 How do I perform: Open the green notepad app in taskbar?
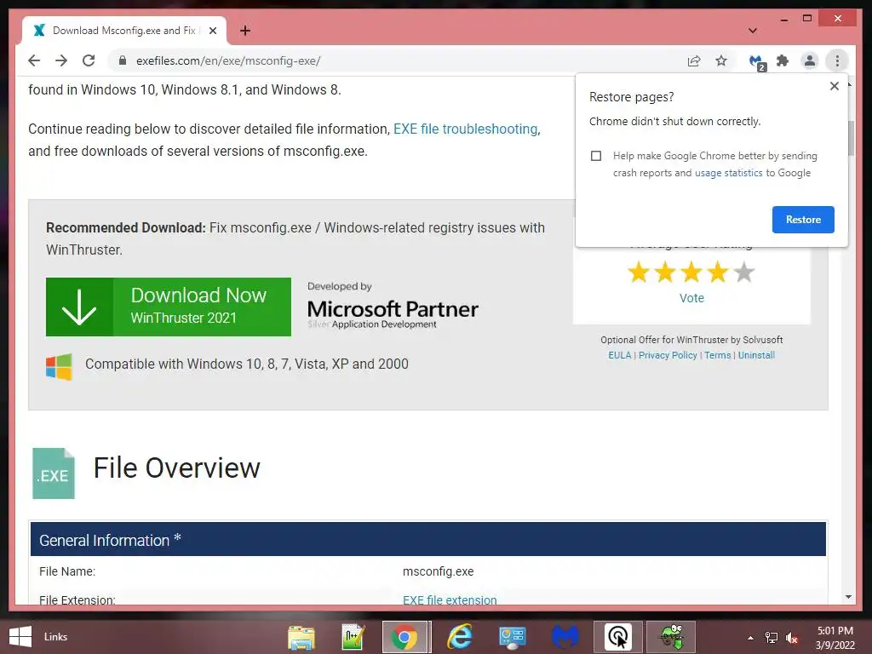click(353, 637)
